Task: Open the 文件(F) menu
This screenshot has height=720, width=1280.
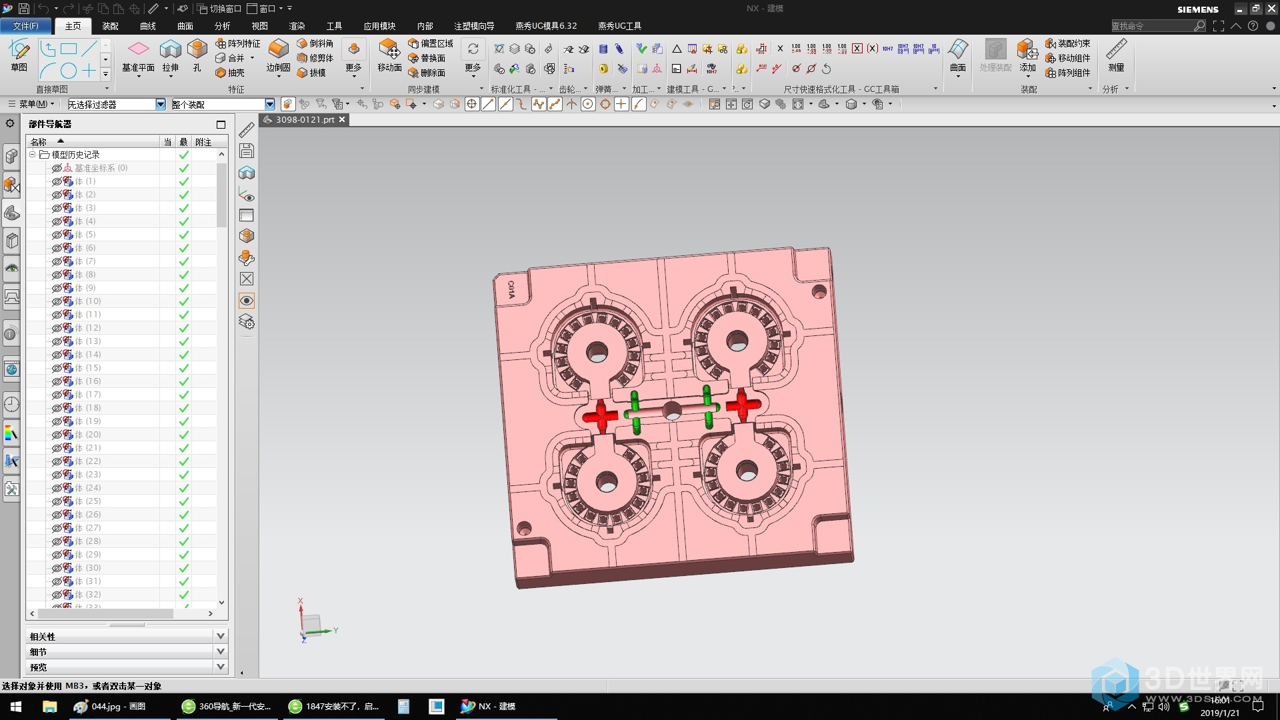Action: (x=26, y=26)
